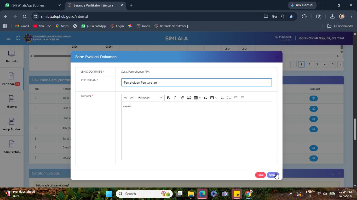Open the Perizinan sidebar menu
Screen dimensions: 357x200
coord(11,79)
